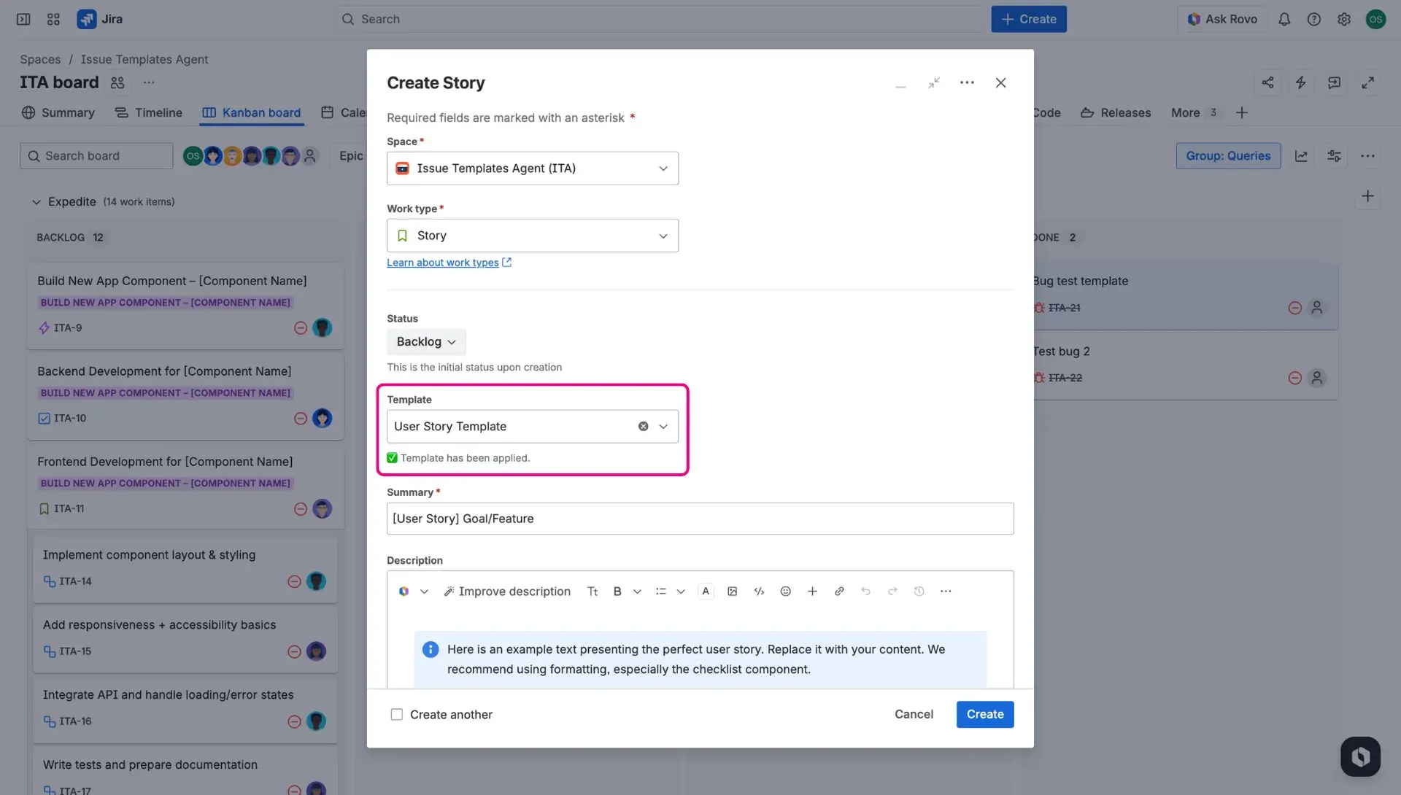Open the Status dropdown set to Backlog
Image resolution: width=1401 pixels, height=795 pixels.
pyautogui.click(x=425, y=341)
